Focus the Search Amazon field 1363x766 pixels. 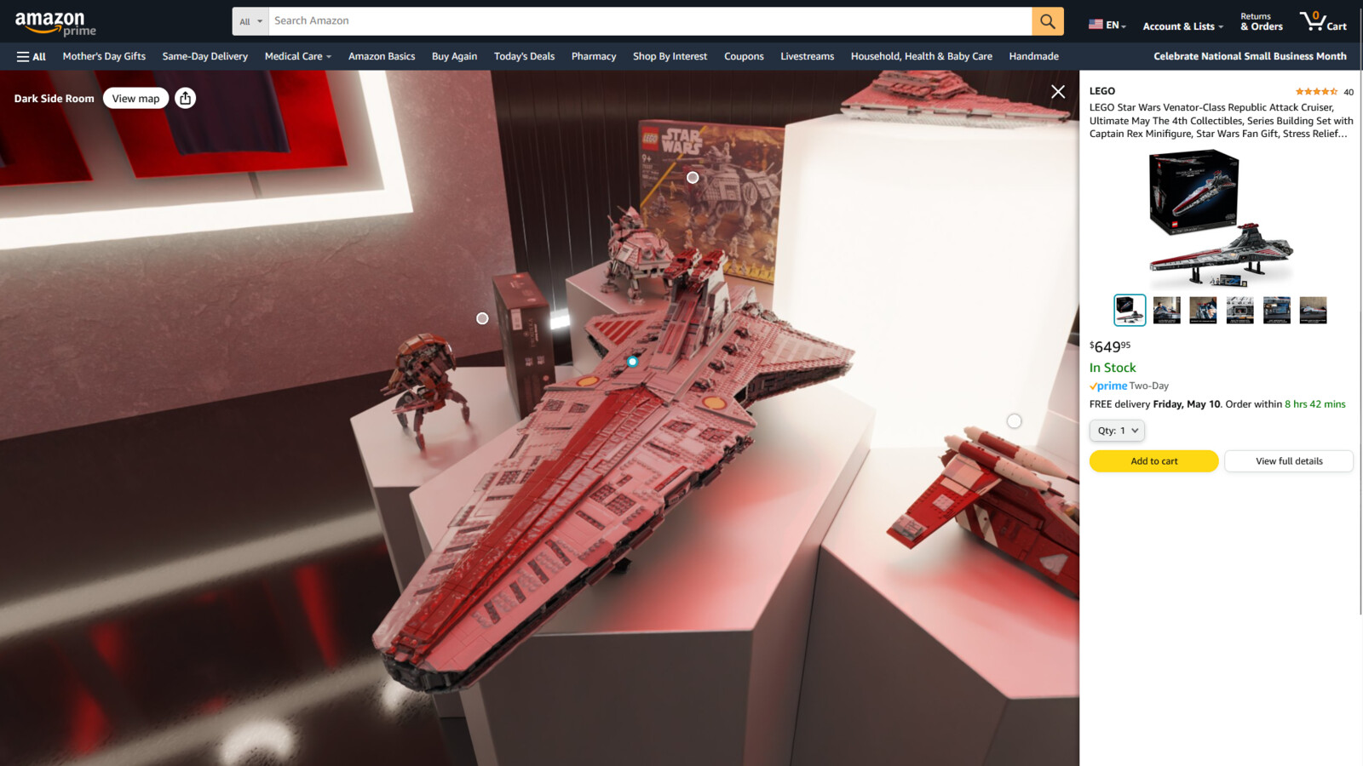pyautogui.click(x=650, y=21)
